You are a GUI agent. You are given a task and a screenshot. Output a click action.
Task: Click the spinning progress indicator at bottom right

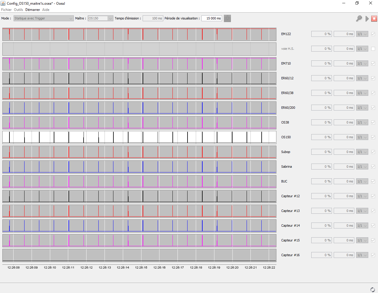pyautogui.click(x=373, y=289)
